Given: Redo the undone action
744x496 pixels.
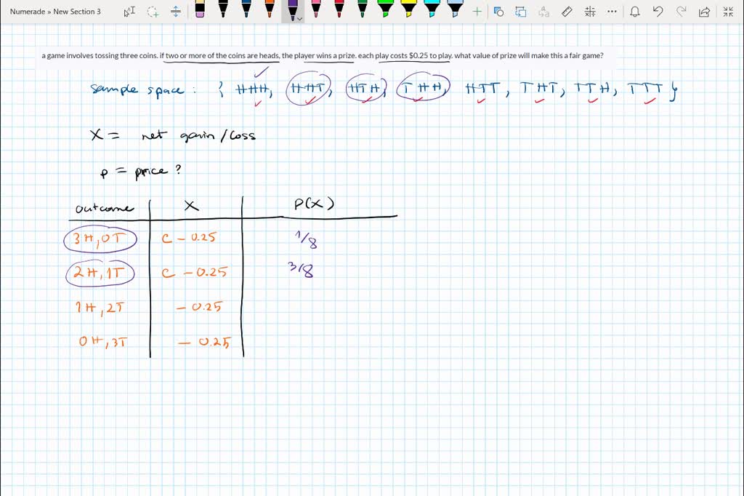Looking at the screenshot, I should click(681, 12).
